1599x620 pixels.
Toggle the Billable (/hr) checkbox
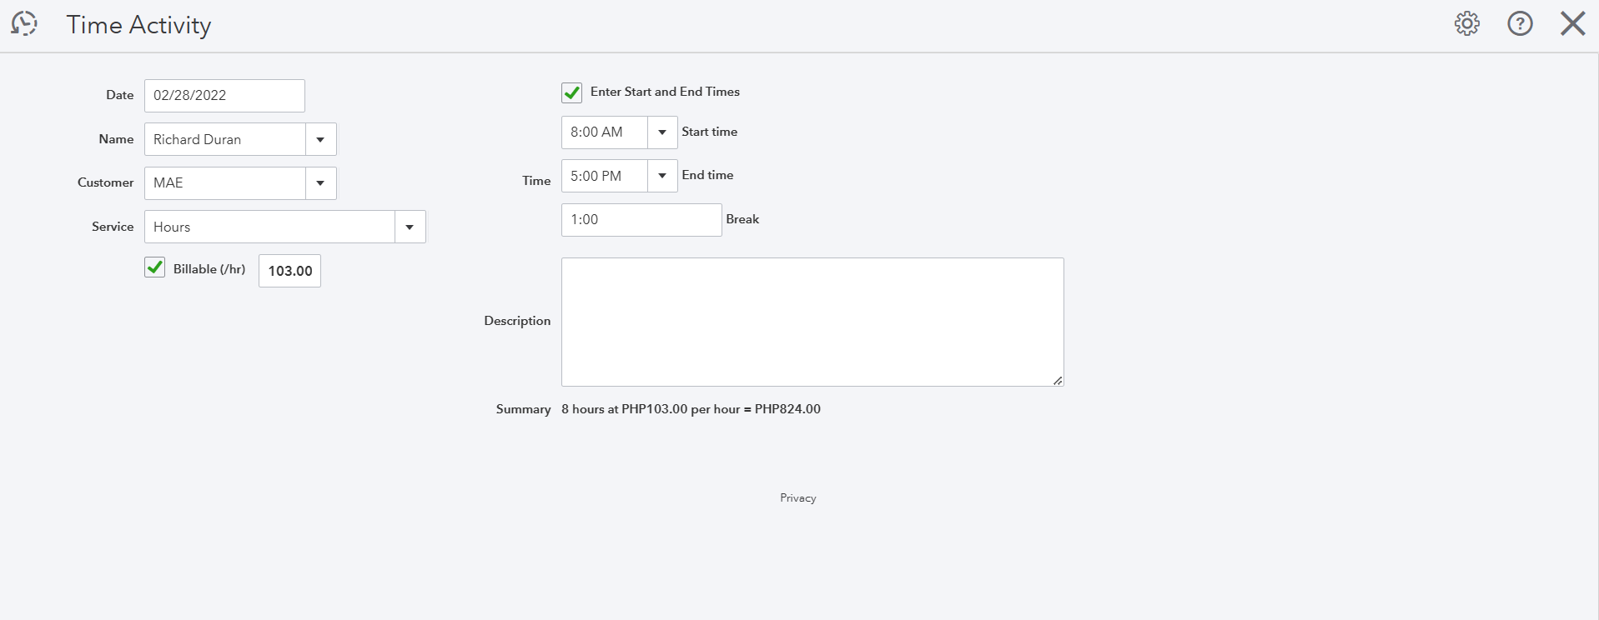pos(155,267)
